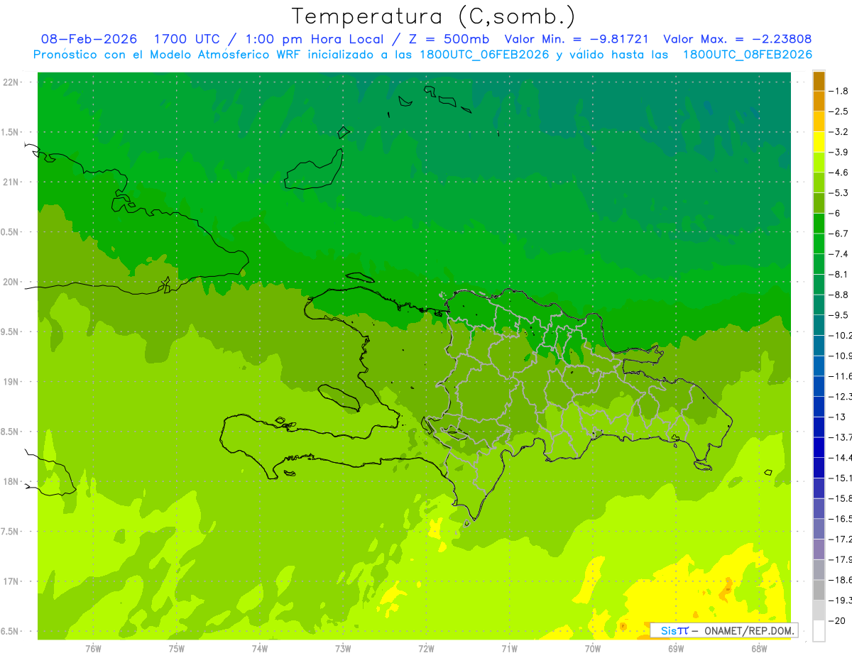Click 'Valor Min. = -9.81721' text

576,39
